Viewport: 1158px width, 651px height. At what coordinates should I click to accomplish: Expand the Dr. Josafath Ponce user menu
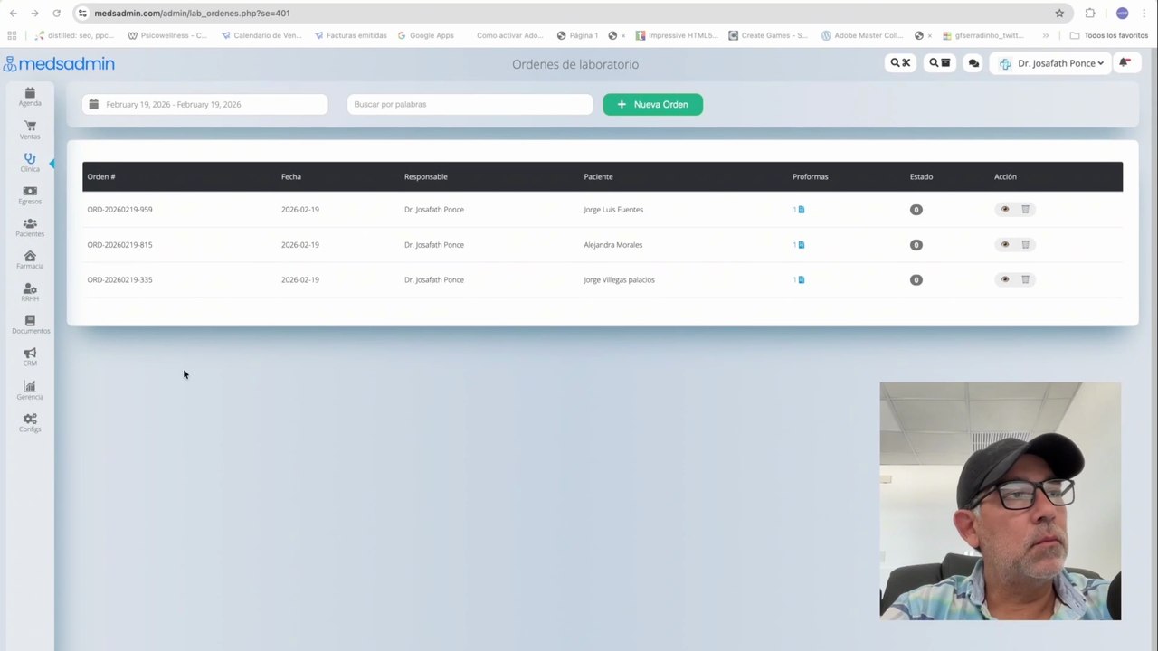click(x=1051, y=63)
